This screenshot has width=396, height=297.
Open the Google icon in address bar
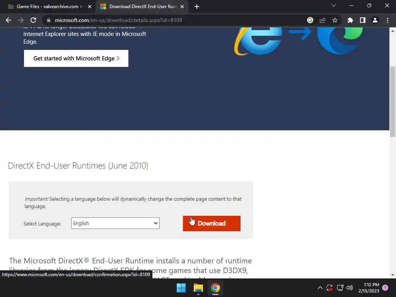tap(310, 20)
